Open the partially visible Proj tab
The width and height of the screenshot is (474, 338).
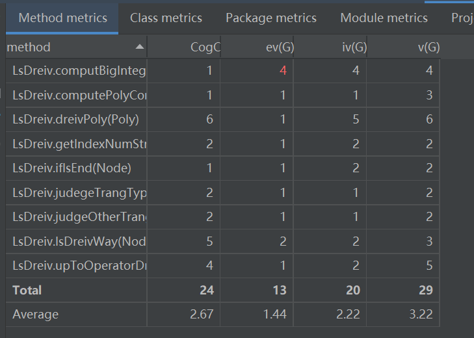[462, 18]
